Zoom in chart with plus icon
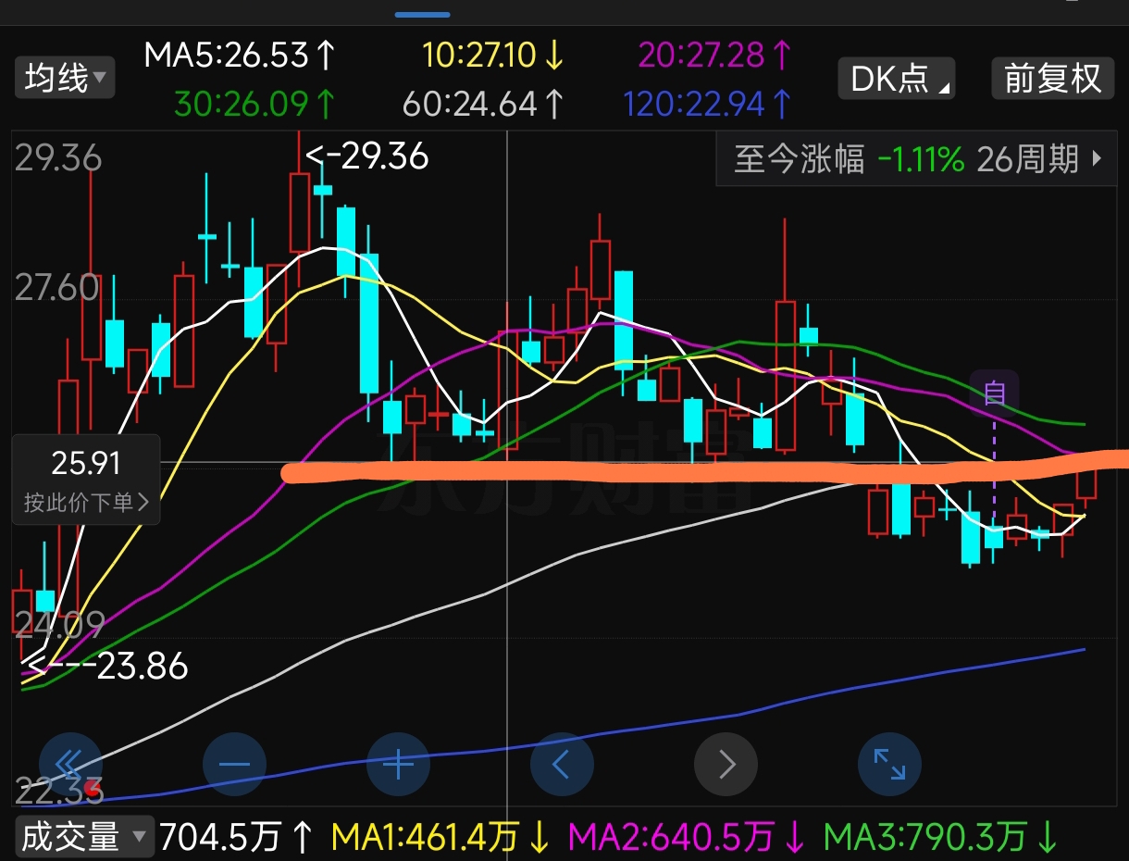1129x861 pixels. [399, 765]
